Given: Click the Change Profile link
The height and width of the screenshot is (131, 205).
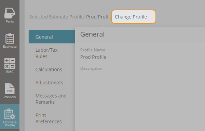Looking at the screenshot, I should 131,17.
